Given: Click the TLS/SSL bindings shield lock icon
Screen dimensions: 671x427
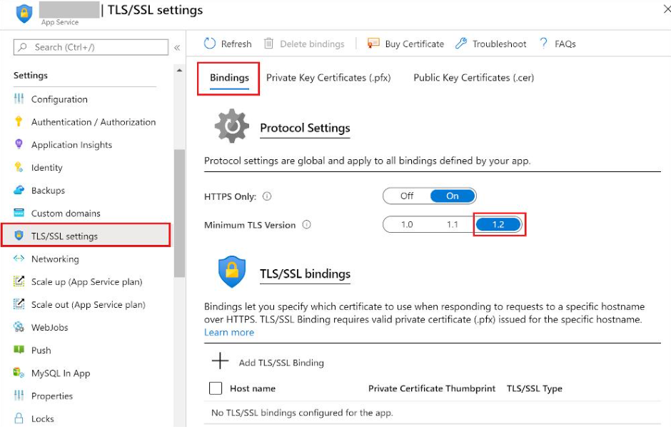Looking at the screenshot, I should pyautogui.click(x=232, y=271).
